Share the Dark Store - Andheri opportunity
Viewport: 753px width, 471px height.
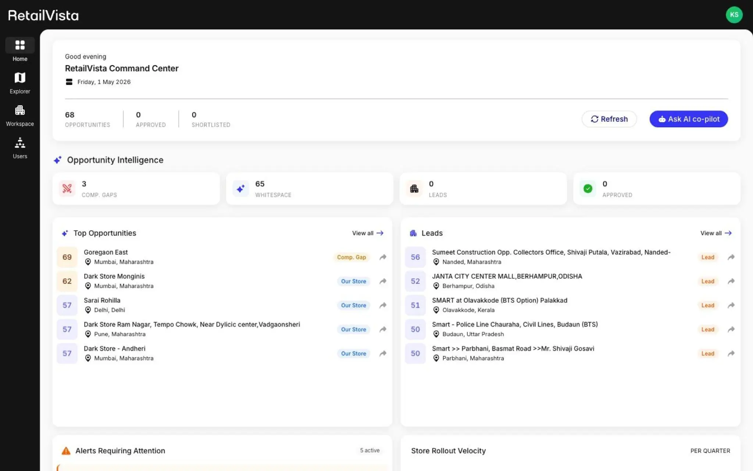(x=383, y=353)
